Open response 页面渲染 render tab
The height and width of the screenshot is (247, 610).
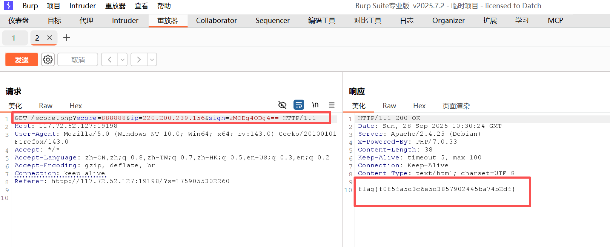coord(456,106)
